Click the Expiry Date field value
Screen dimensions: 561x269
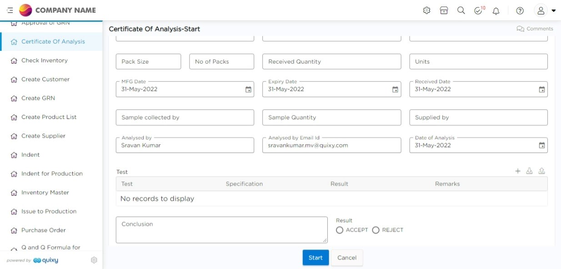286,89
